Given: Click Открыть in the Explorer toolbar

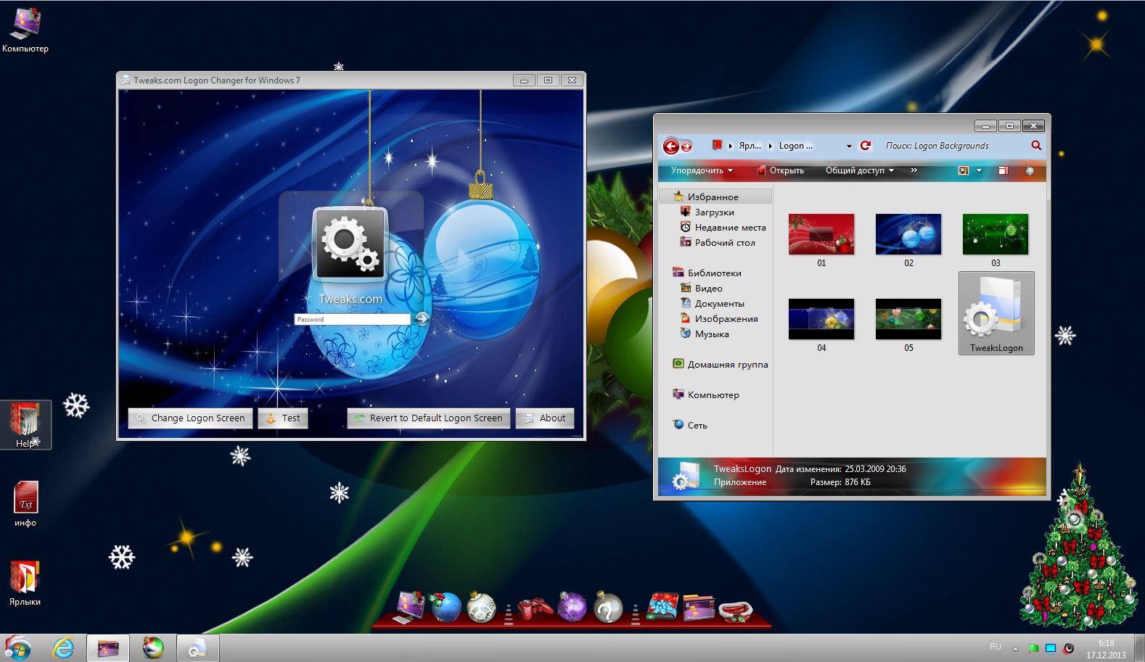Looking at the screenshot, I should pyautogui.click(x=780, y=170).
